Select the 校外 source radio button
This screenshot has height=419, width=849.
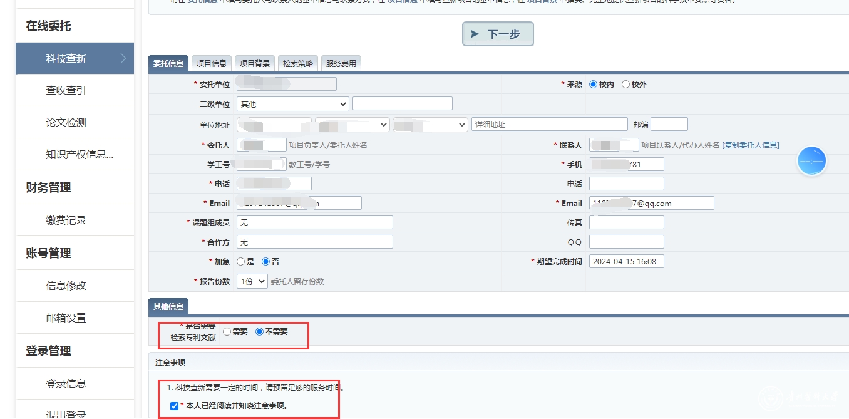pyautogui.click(x=625, y=85)
